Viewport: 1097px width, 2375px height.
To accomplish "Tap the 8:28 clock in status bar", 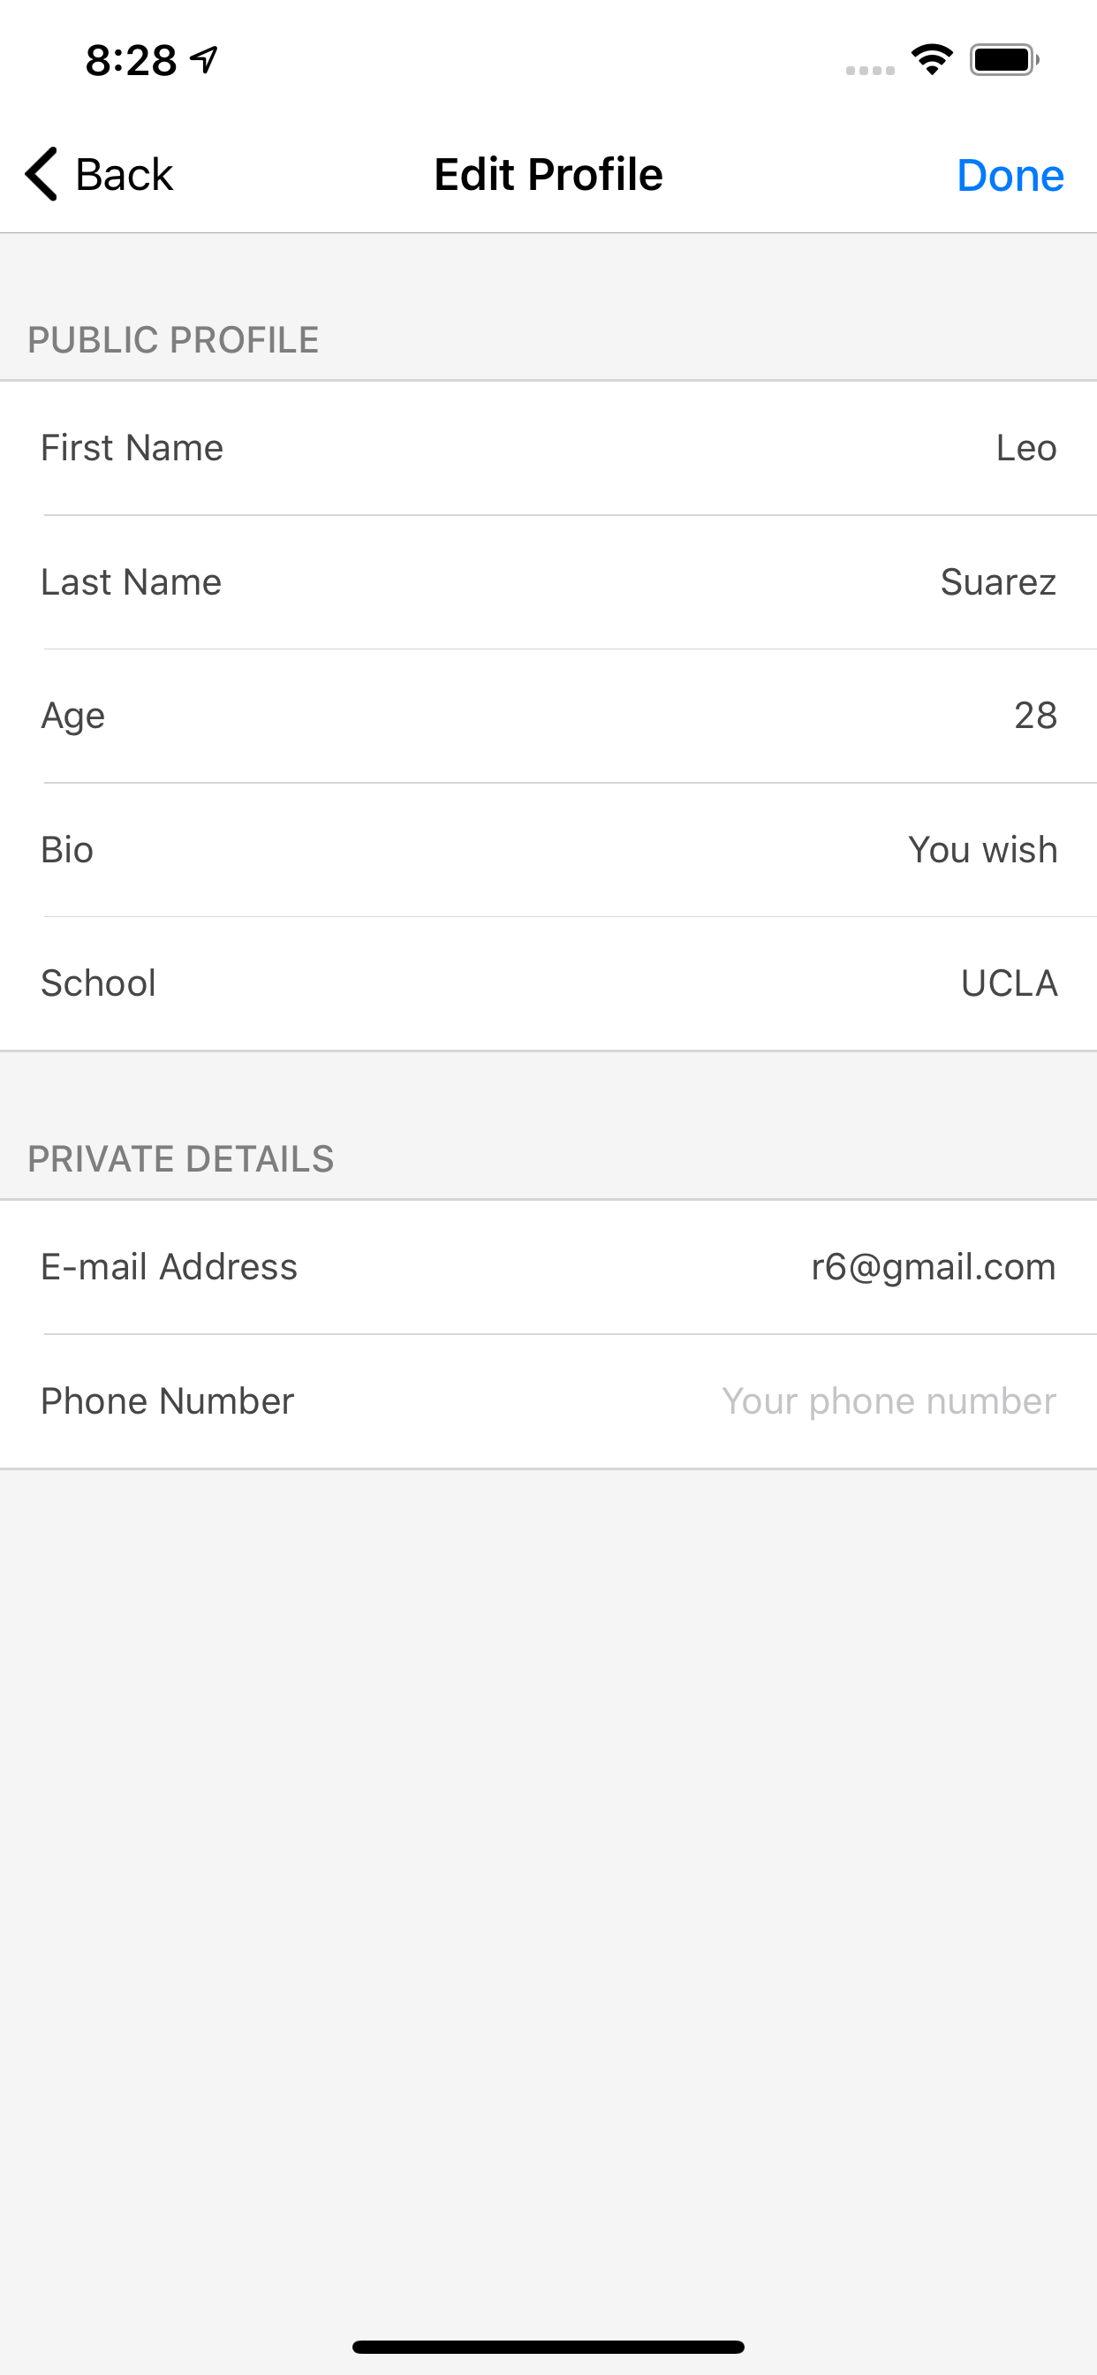I will pos(131,61).
